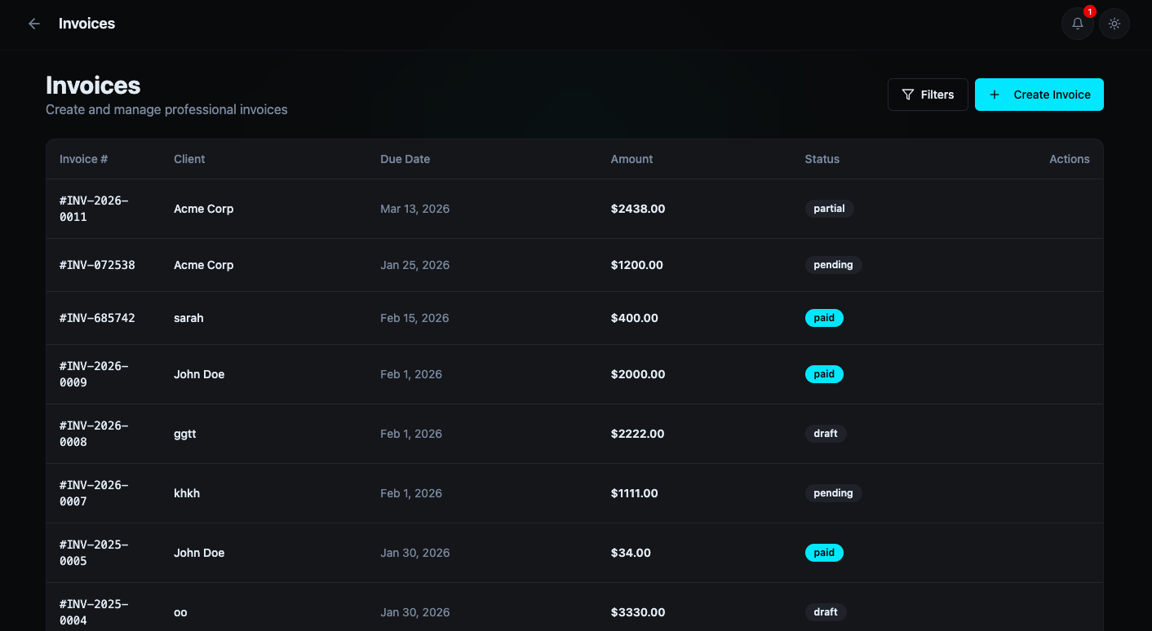Open invoice #INV-072538
The width and height of the screenshot is (1152, 631).
click(97, 265)
